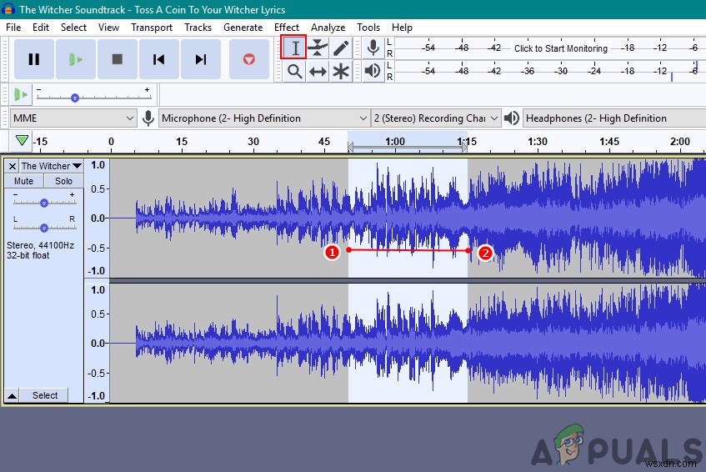The image size is (706, 472).
Task: Select the Selection (I-beam) tool
Action: [x=294, y=48]
